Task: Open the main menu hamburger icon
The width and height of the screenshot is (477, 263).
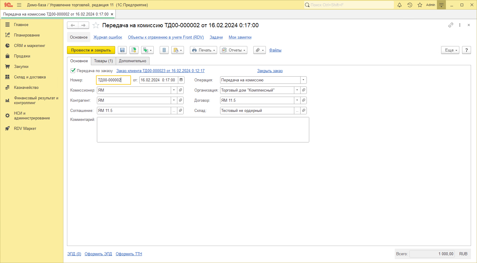Action: 19,5
